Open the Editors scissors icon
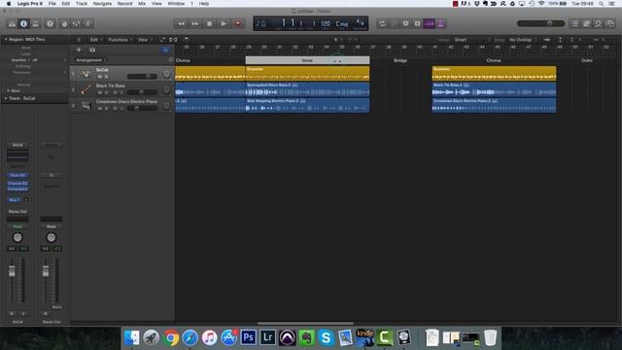 click(x=88, y=23)
